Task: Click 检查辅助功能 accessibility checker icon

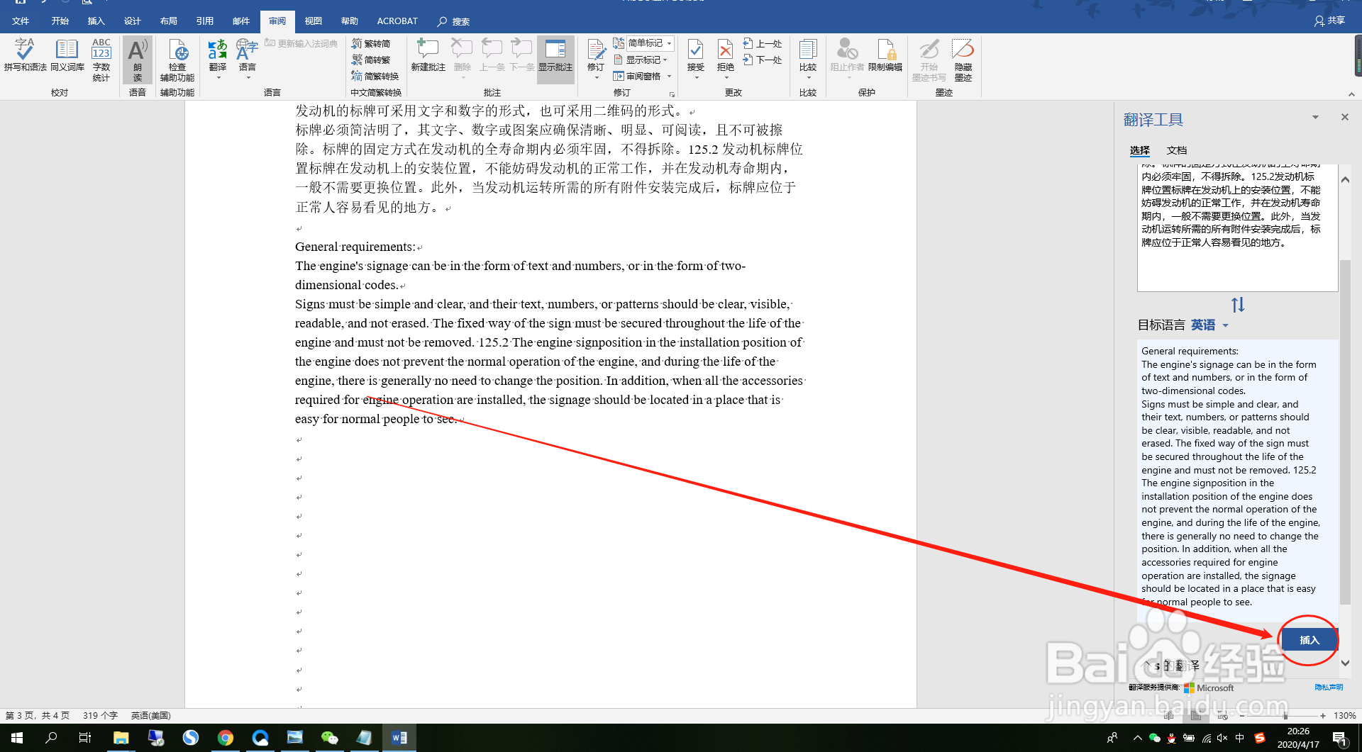Action: 177,60
